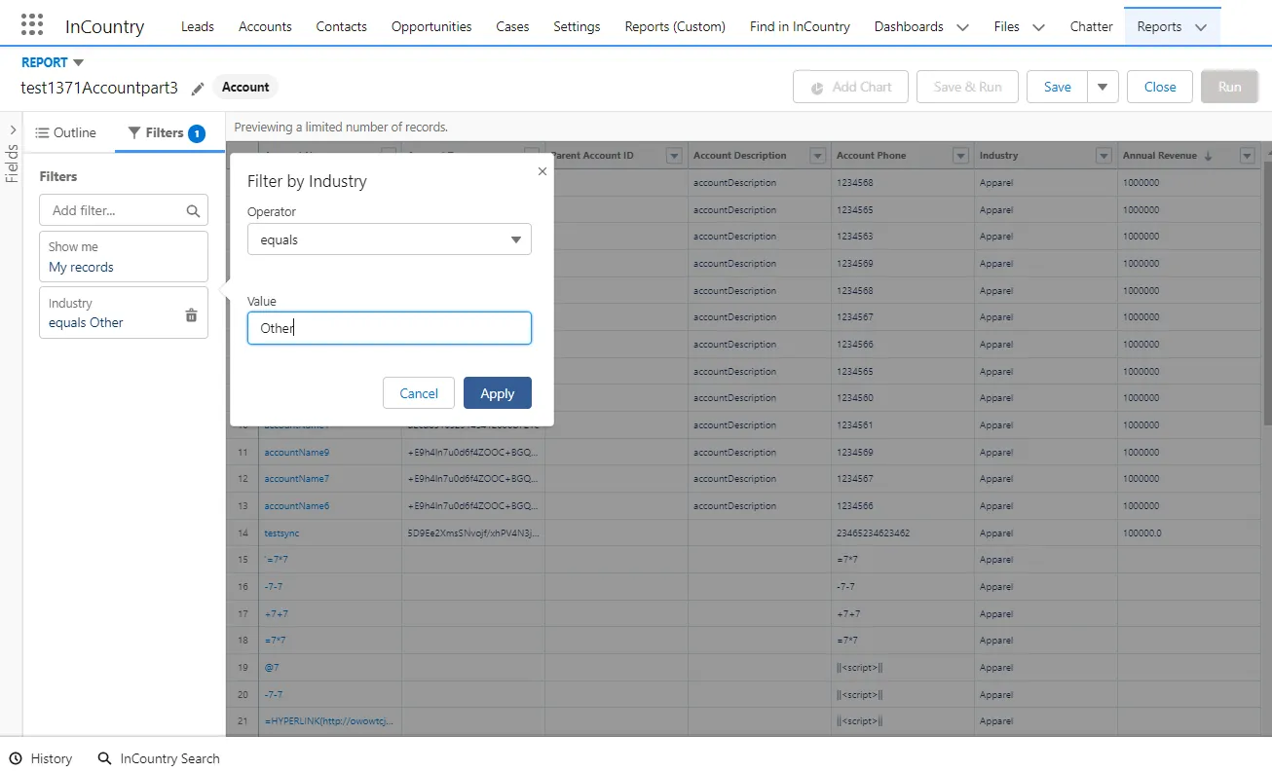Image resolution: width=1272 pixels, height=772 pixels.
Task: Close the Filter by Industry popup
Action: coord(542,171)
